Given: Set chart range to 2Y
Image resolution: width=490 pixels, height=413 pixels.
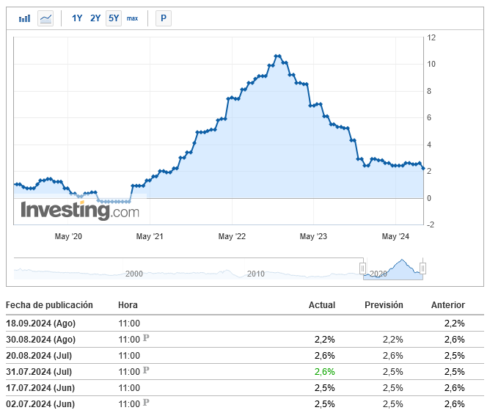Looking at the screenshot, I should pos(95,18).
